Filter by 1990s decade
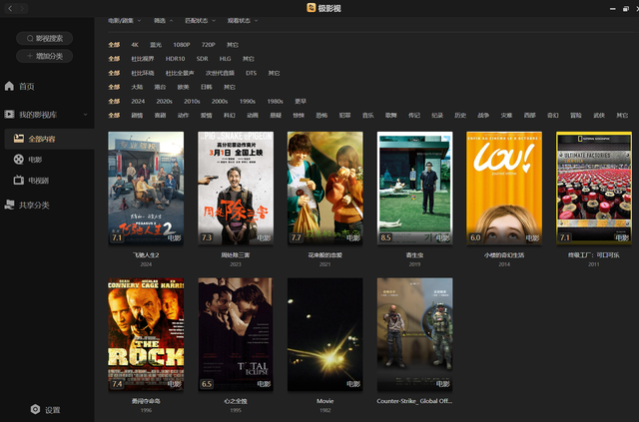 pyautogui.click(x=248, y=101)
